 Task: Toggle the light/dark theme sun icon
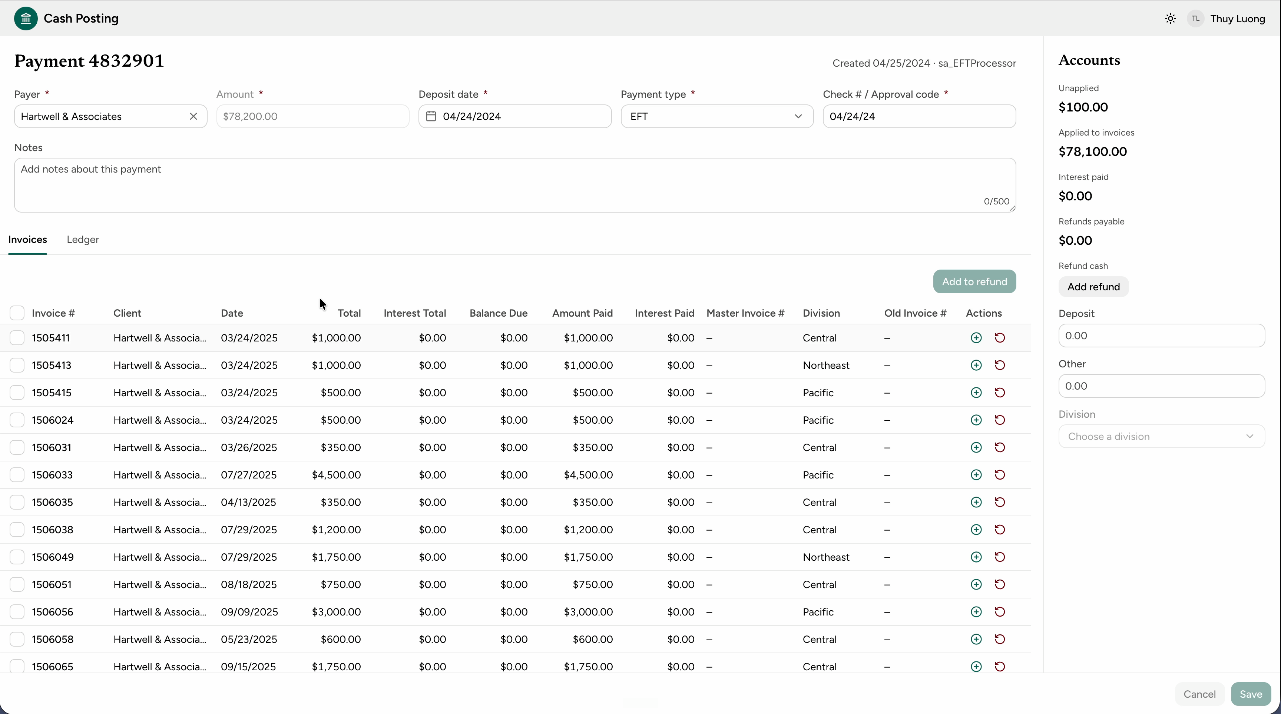(x=1171, y=19)
